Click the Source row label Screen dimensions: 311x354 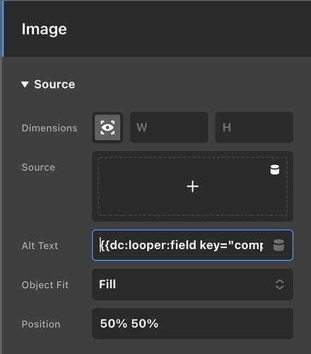pos(38,167)
